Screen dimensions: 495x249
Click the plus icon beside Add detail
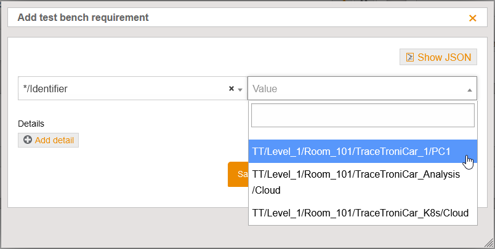click(28, 140)
